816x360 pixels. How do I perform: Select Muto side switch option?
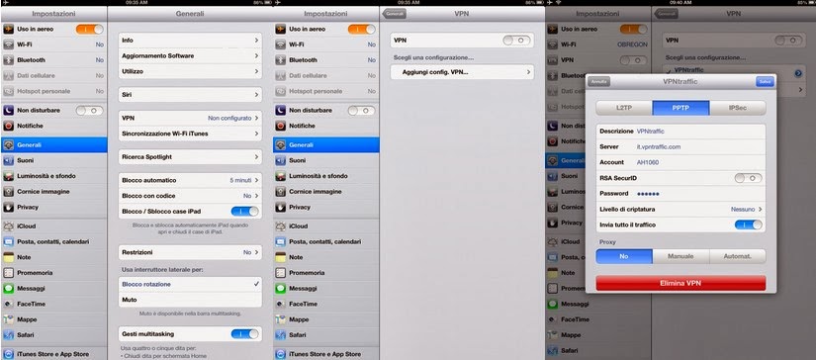click(190, 300)
